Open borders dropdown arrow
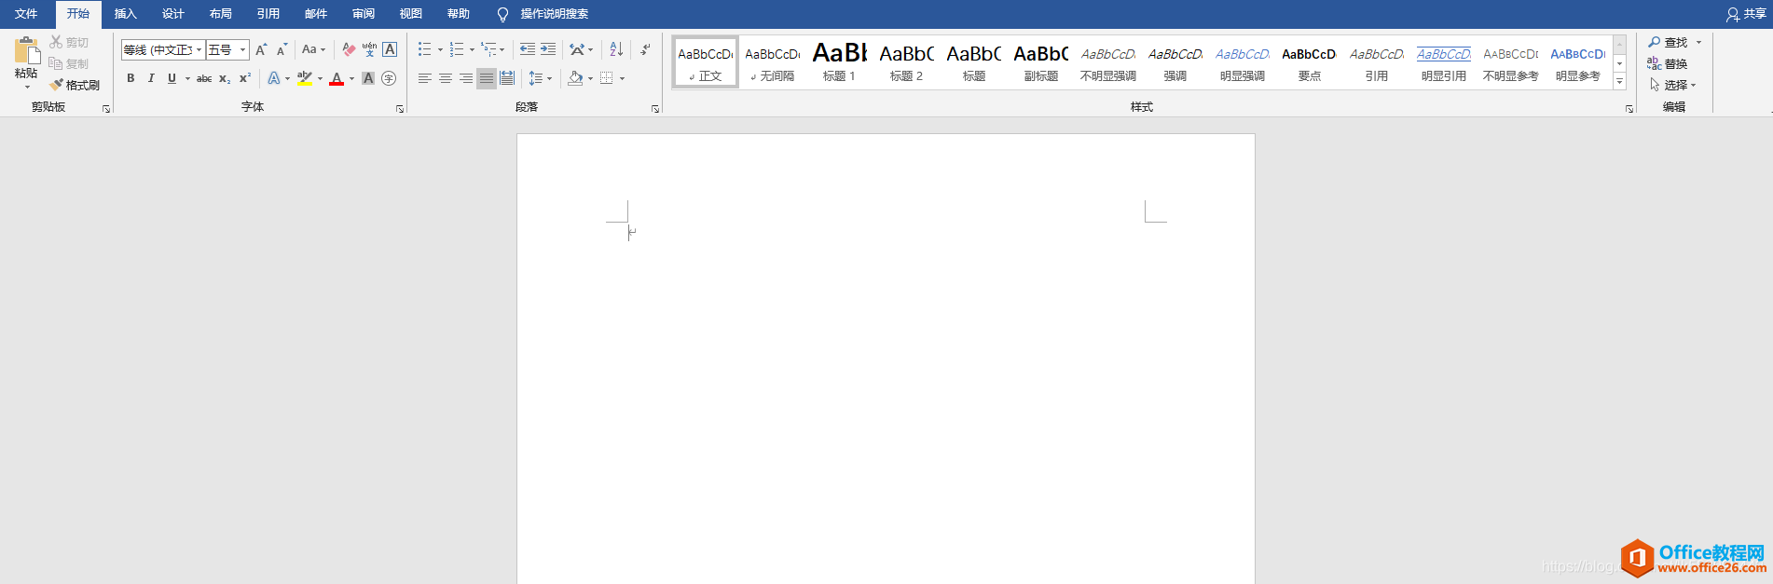 pyautogui.click(x=622, y=78)
